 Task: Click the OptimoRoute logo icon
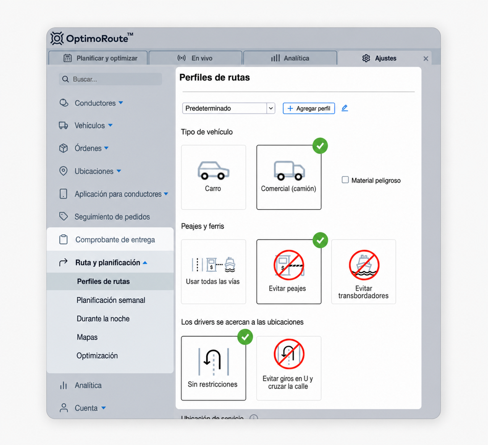point(57,38)
